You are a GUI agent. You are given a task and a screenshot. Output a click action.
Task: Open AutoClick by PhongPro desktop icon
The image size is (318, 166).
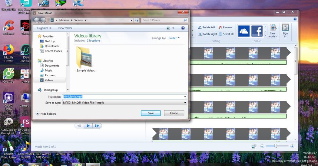[8, 126]
